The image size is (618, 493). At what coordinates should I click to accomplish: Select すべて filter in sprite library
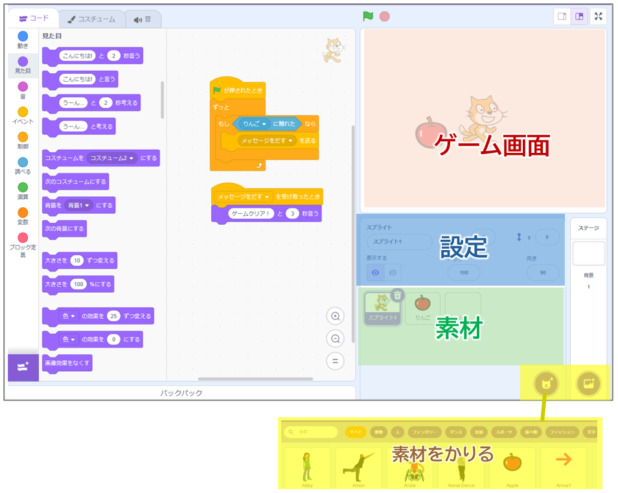point(356,432)
